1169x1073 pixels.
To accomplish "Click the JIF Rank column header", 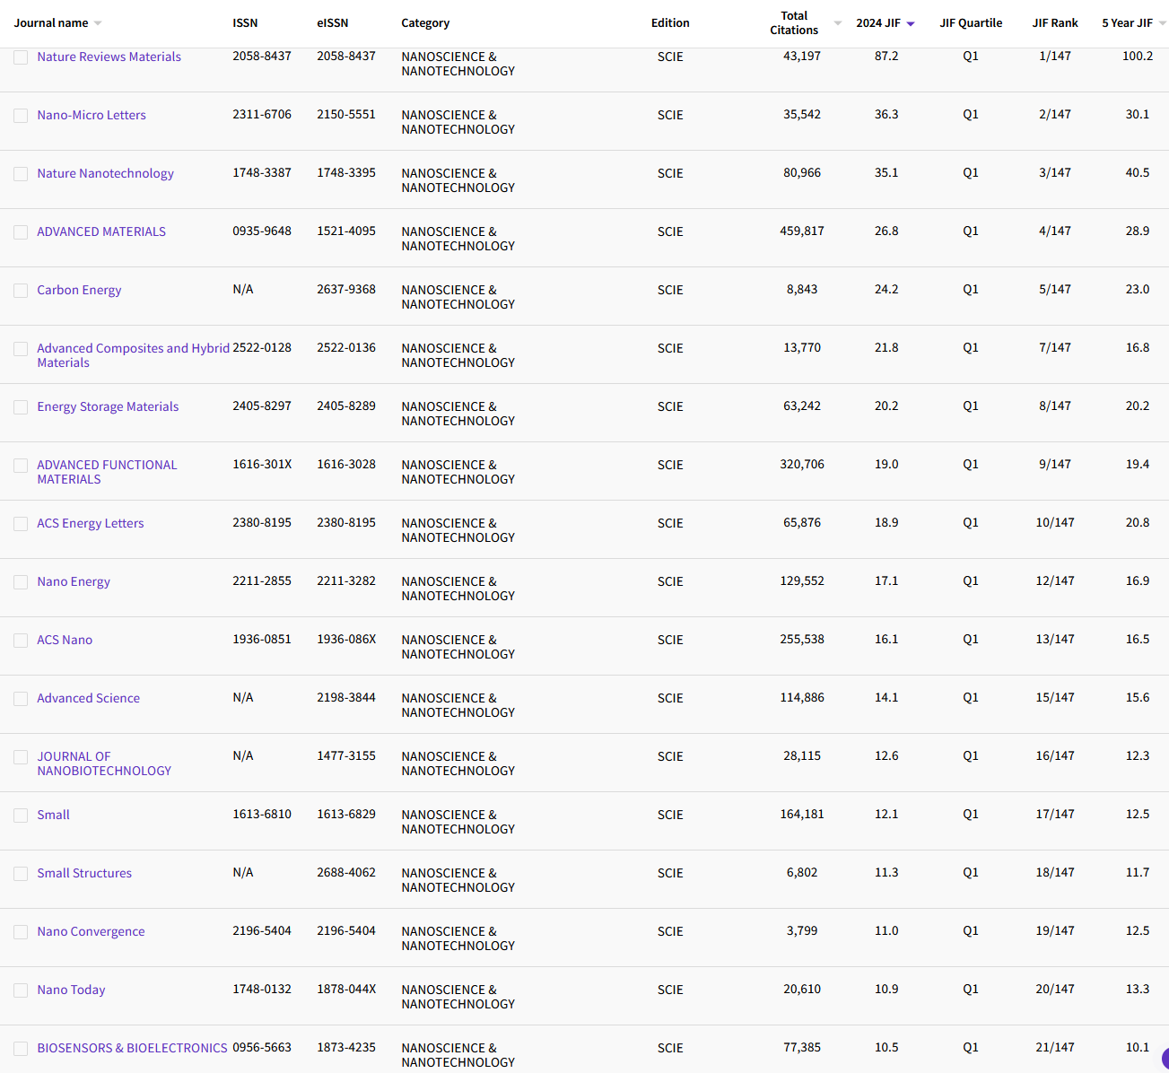I will [x=1055, y=23].
